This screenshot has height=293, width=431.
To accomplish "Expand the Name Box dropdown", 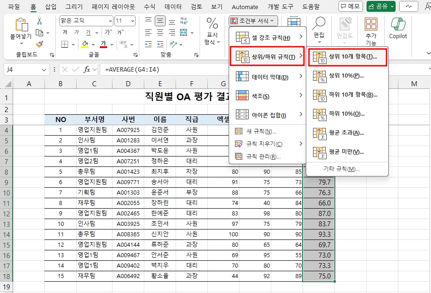I will click(x=44, y=70).
